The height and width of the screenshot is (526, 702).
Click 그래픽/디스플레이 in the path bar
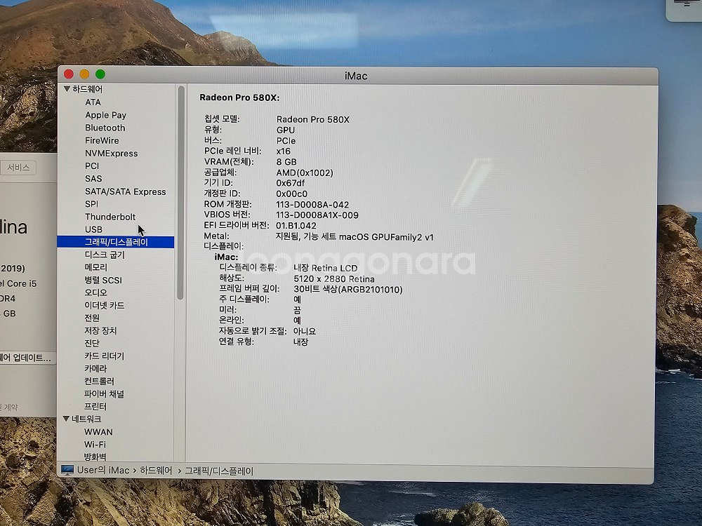pyautogui.click(x=219, y=471)
